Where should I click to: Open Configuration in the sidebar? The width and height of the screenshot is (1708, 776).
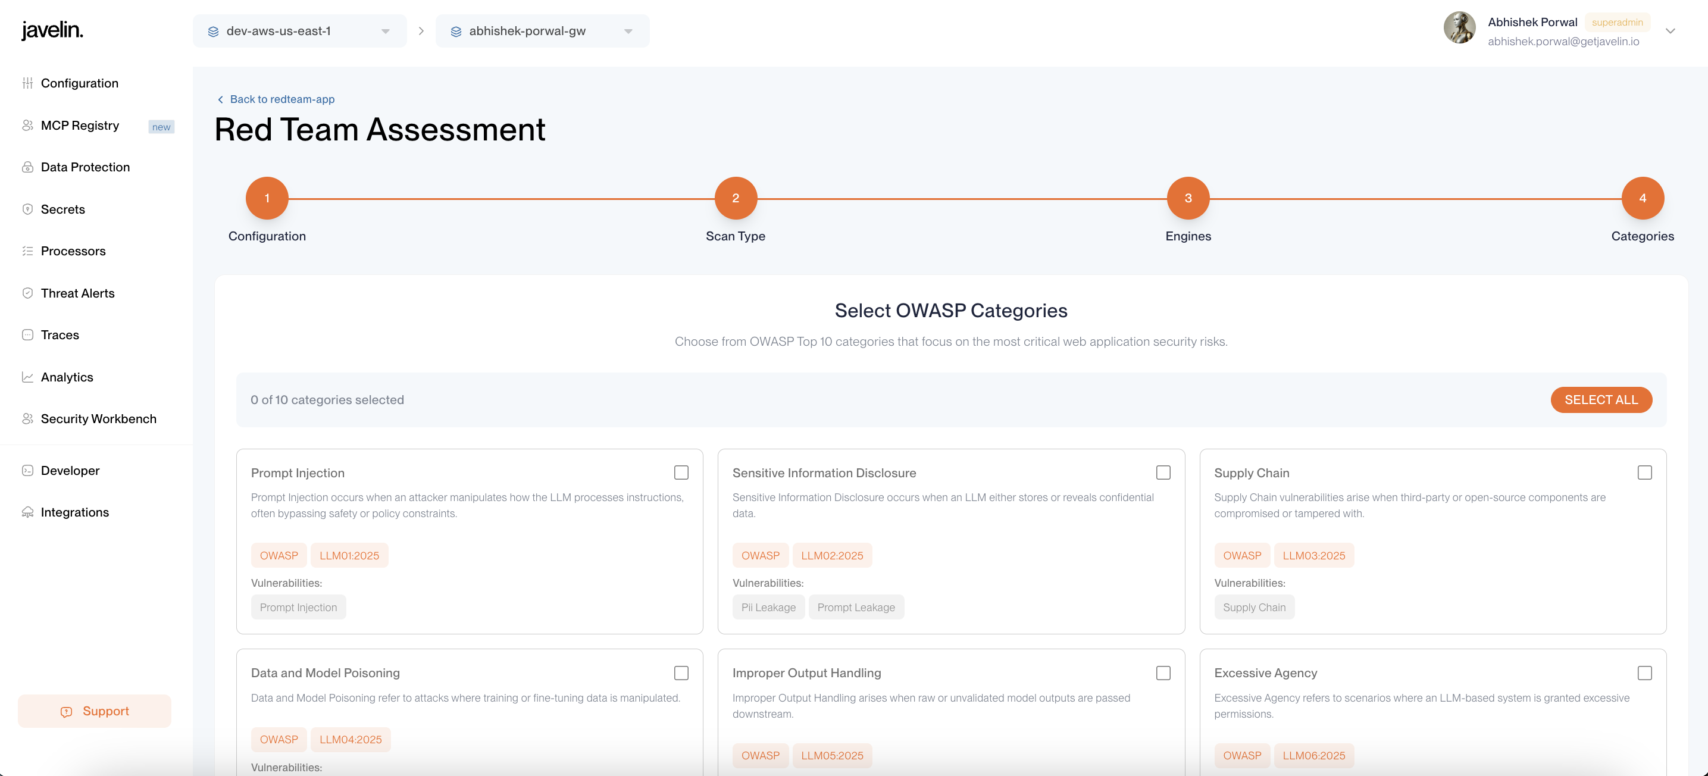pos(80,83)
